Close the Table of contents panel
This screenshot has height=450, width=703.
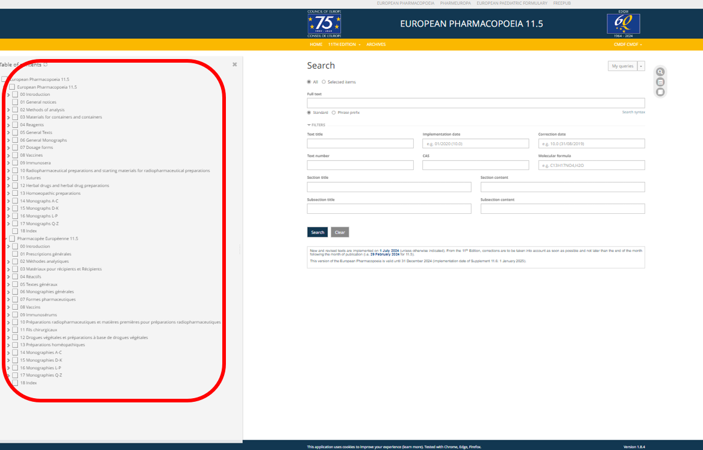234,64
